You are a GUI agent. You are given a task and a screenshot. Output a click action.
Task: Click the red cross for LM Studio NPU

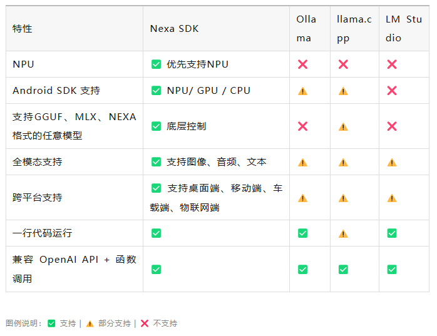tap(392, 64)
